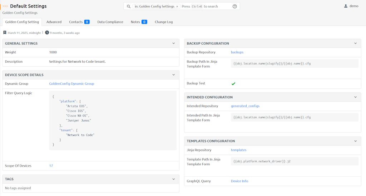Open the Change Log tab
This screenshot has width=366, height=196.
pyautogui.click(x=164, y=22)
